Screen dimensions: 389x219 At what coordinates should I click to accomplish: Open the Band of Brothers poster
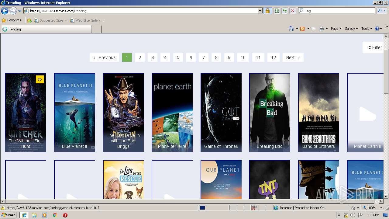click(318, 113)
